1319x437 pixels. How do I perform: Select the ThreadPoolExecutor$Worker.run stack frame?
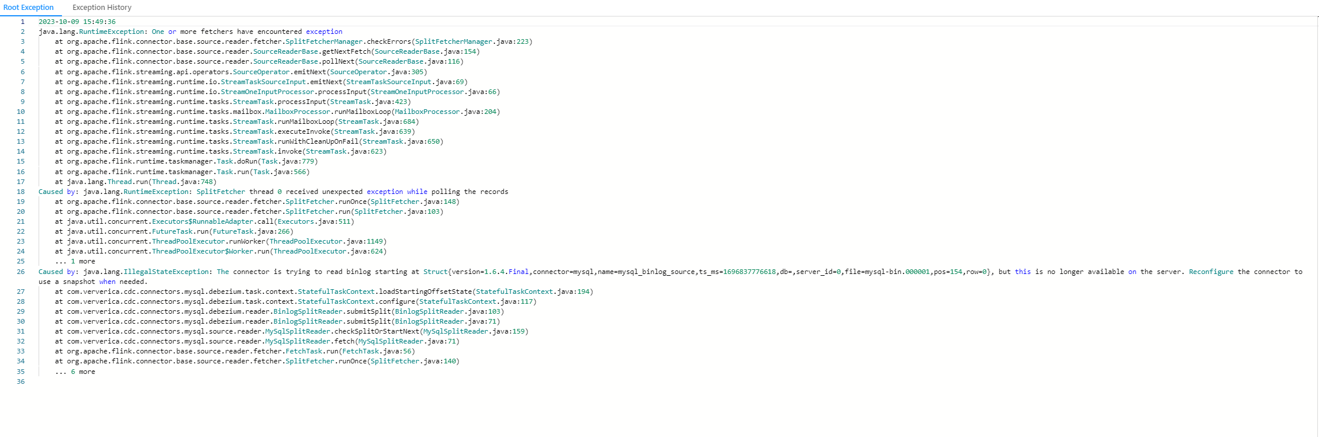(221, 251)
